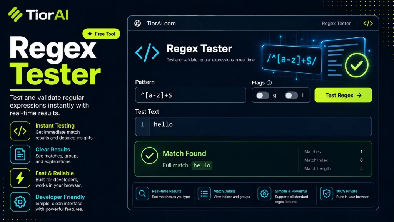
Task: Click the Developer Friendly gear icon
Action: 20,202
